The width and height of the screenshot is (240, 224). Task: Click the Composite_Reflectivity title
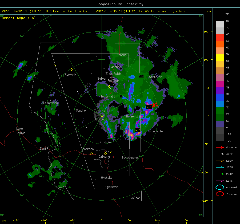coord(120,4)
